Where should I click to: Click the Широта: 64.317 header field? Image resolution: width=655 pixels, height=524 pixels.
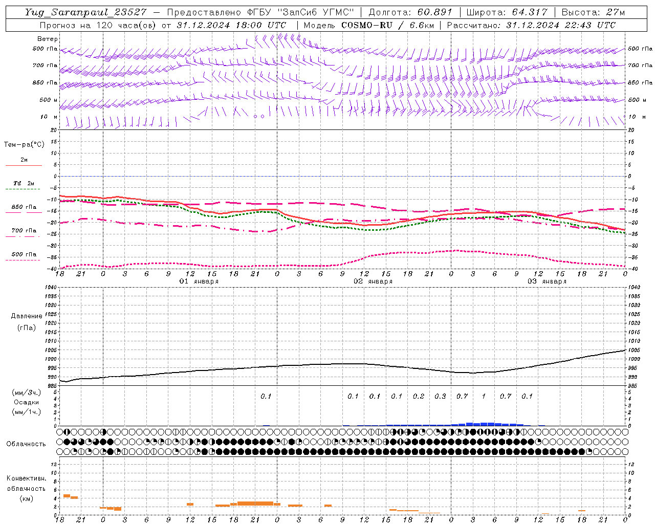point(507,12)
